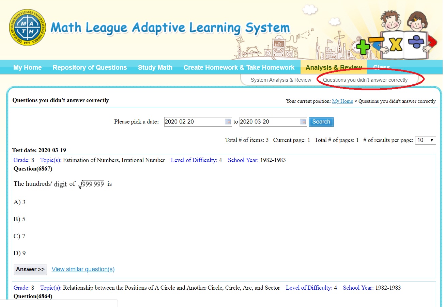Click the end date field 2020-03-20

pyautogui.click(x=273, y=122)
